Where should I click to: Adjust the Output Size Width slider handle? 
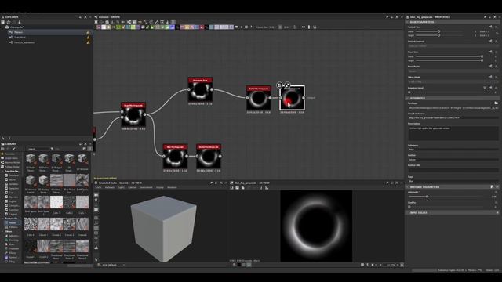438,31
